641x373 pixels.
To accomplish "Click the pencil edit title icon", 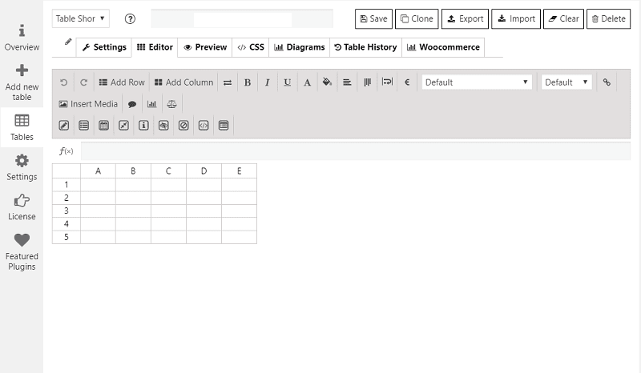I will 68,42.
